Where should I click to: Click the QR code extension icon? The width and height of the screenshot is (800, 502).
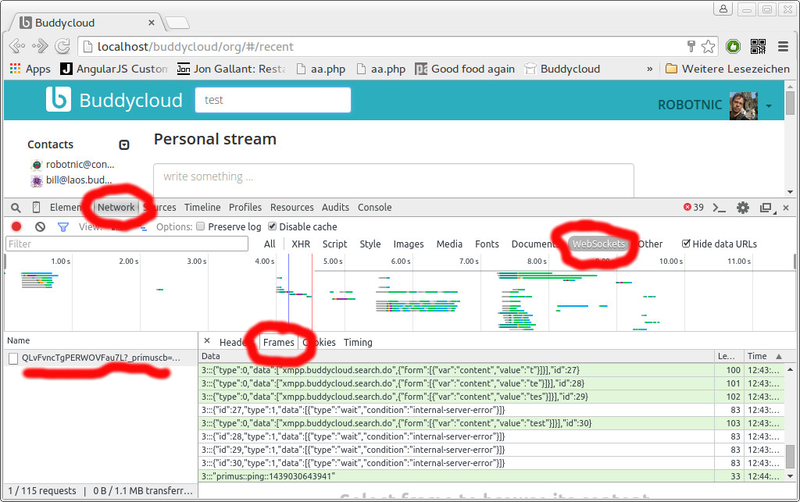758,46
